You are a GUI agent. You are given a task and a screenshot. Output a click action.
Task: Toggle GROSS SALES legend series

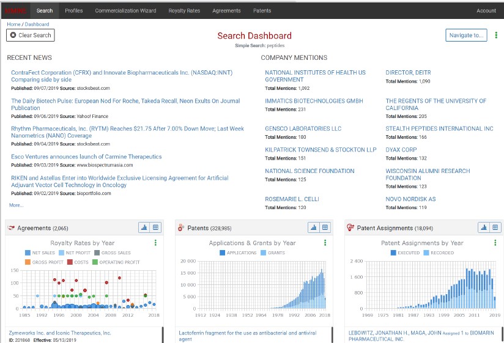coord(113,253)
